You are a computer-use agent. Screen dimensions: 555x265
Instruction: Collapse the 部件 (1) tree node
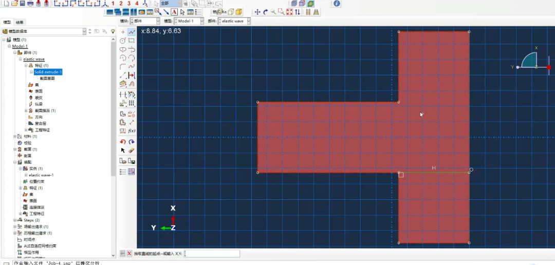click(x=15, y=53)
